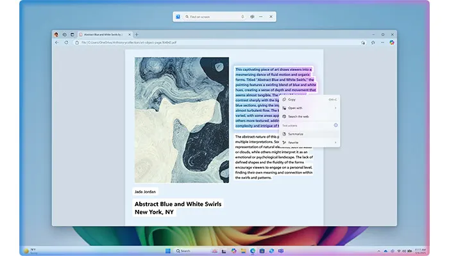This screenshot has height=256, width=449.
Task: Click the text 'New York, NY'
Action: (154, 212)
